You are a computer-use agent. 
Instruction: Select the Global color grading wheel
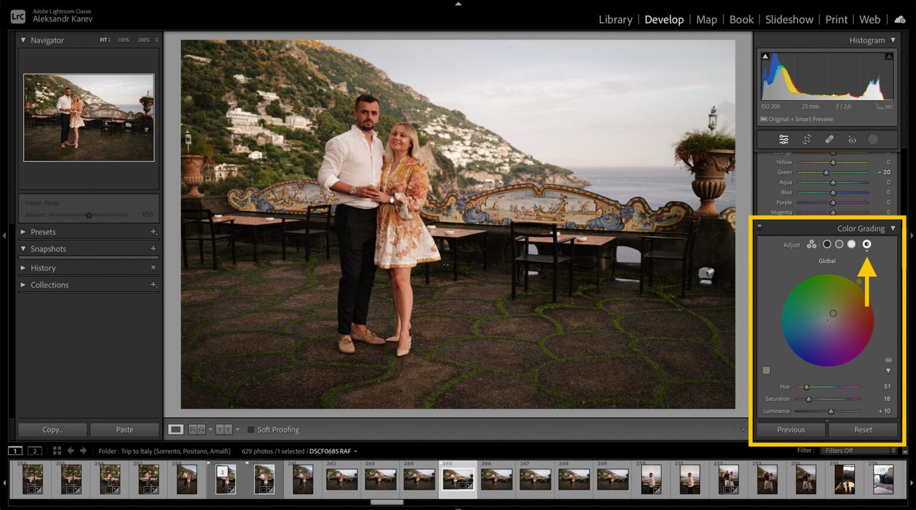tap(867, 244)
